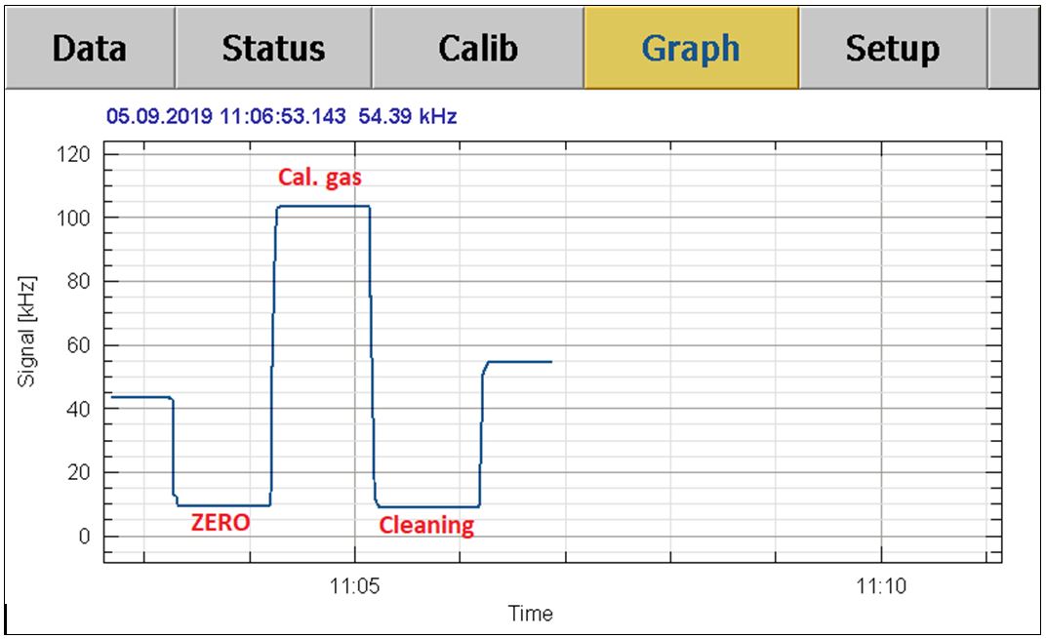
Task: Click the 0 value on the y-axis
Action: [84, 537]
